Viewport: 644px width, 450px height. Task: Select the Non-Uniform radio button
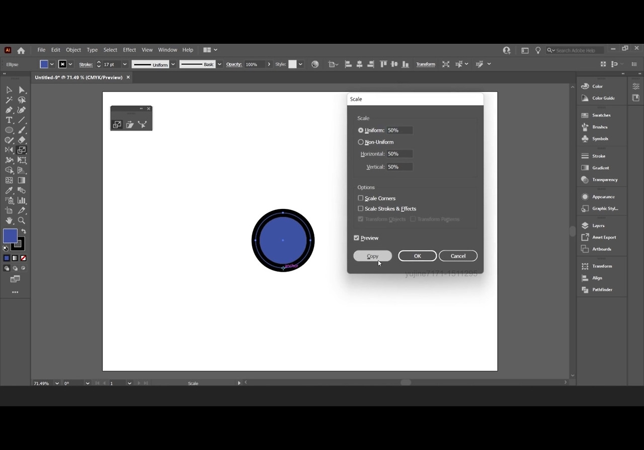[x=361, y=142]
